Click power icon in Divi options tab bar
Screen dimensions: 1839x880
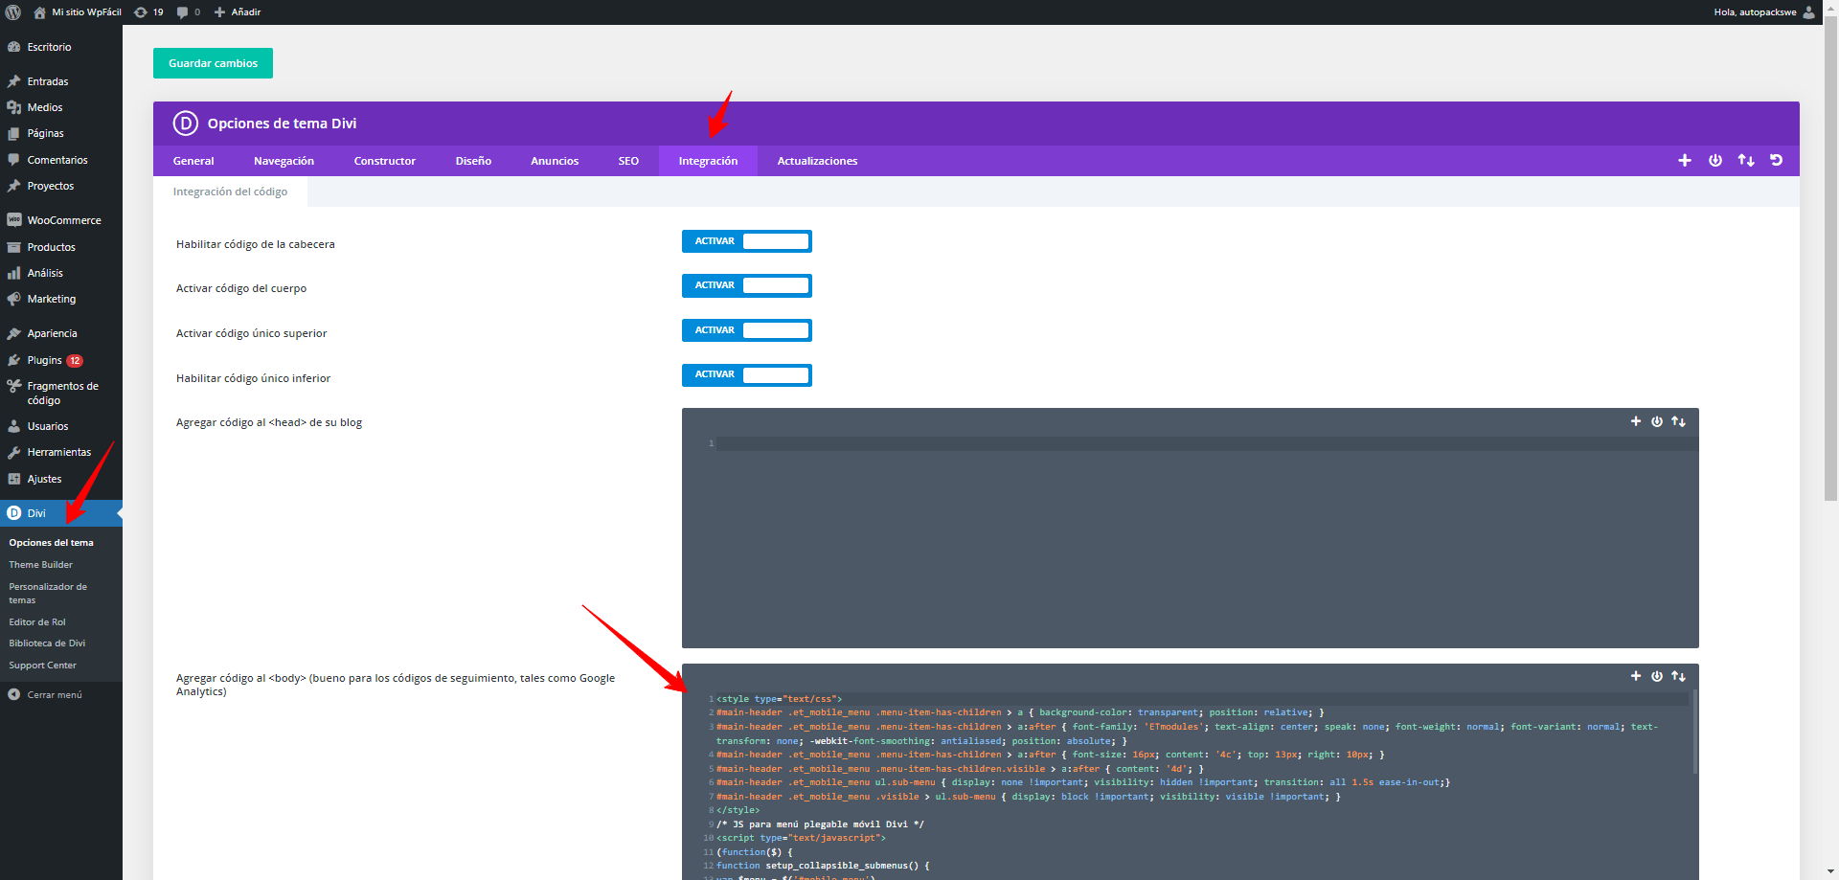1715,161
